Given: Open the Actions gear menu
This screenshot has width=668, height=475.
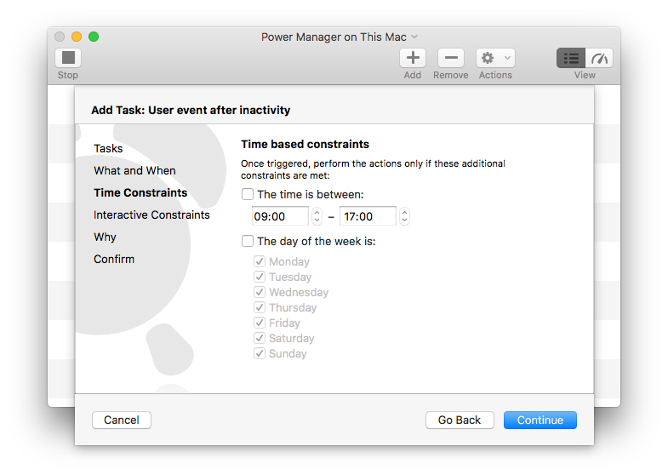Looking at the screenshot, I should click(x=495, y=58).
